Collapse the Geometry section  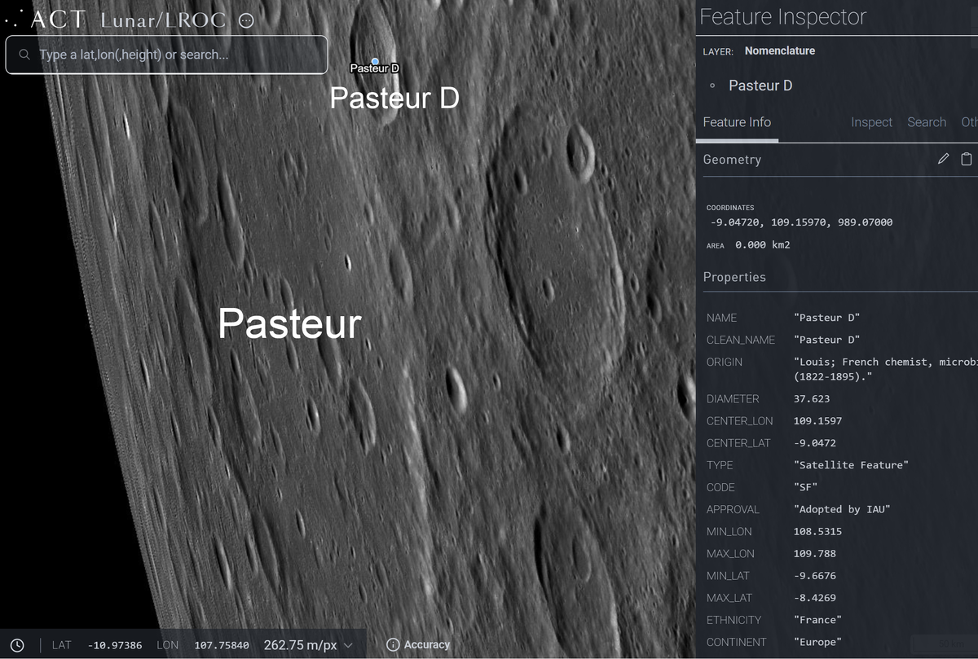(732, 160)
